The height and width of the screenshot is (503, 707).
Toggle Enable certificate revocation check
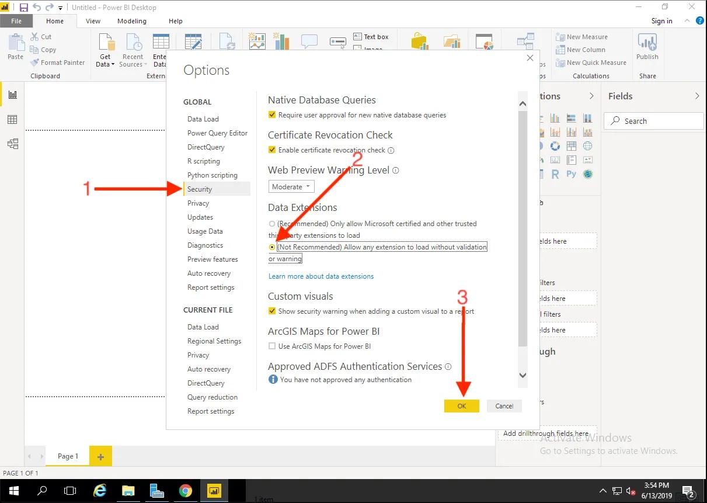272,150
